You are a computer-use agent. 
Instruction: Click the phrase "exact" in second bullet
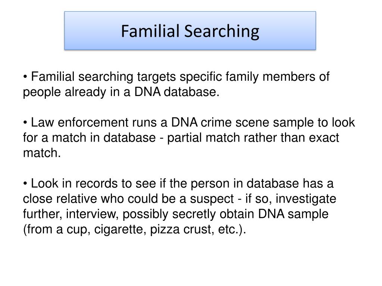point(324,138)
